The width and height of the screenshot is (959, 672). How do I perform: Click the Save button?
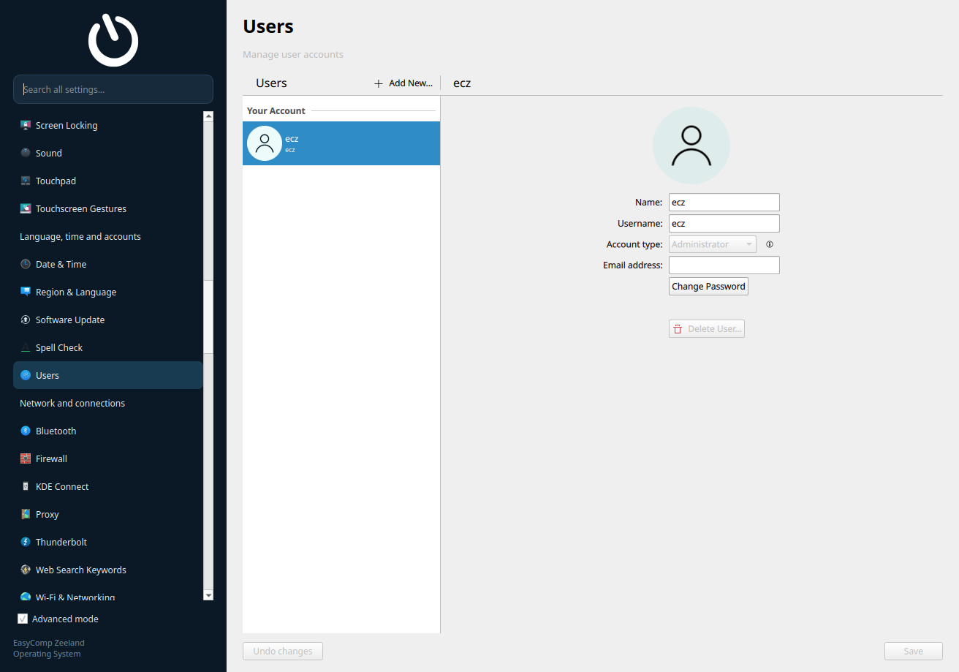(914, 651)
